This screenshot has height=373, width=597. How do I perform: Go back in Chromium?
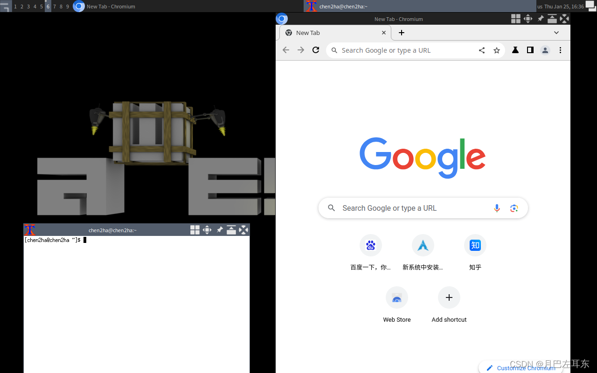tap(286, 50)
